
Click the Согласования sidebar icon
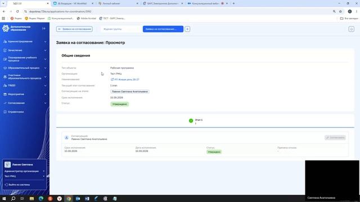(5, 103)
